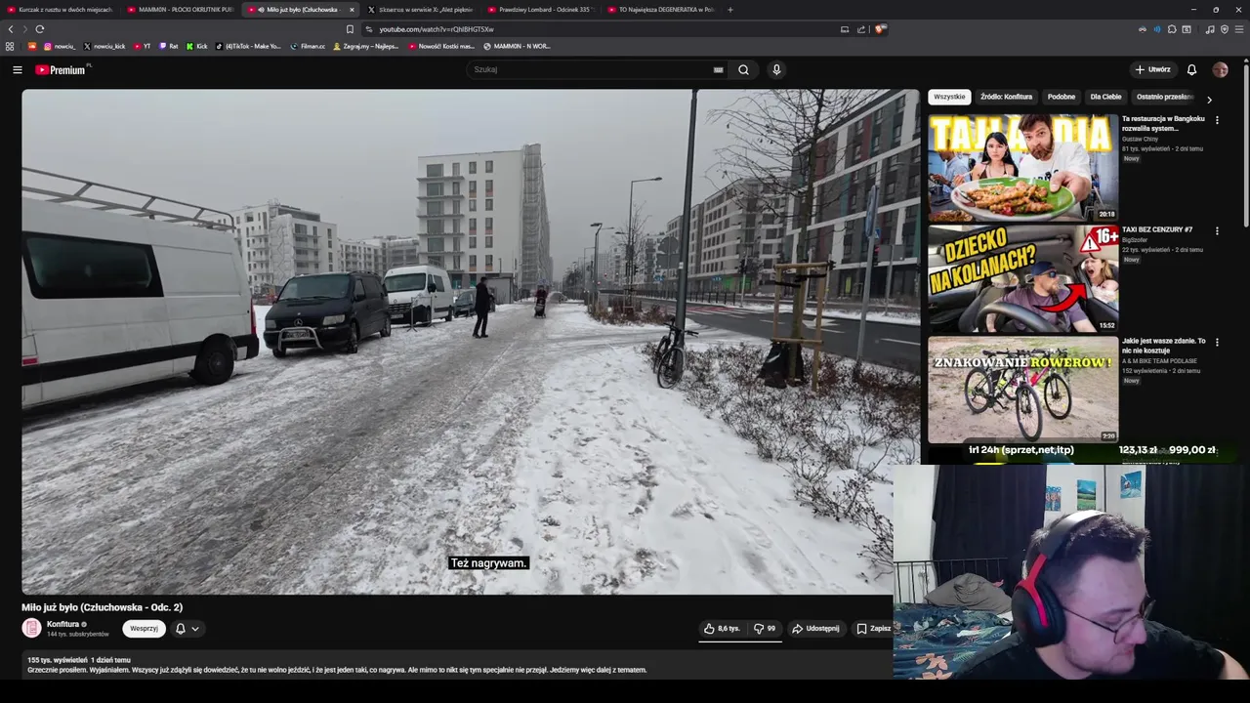Open the Filman.cc bookmark
Image resolution: width=1250 pixels, height=703 pixels.
308,46
